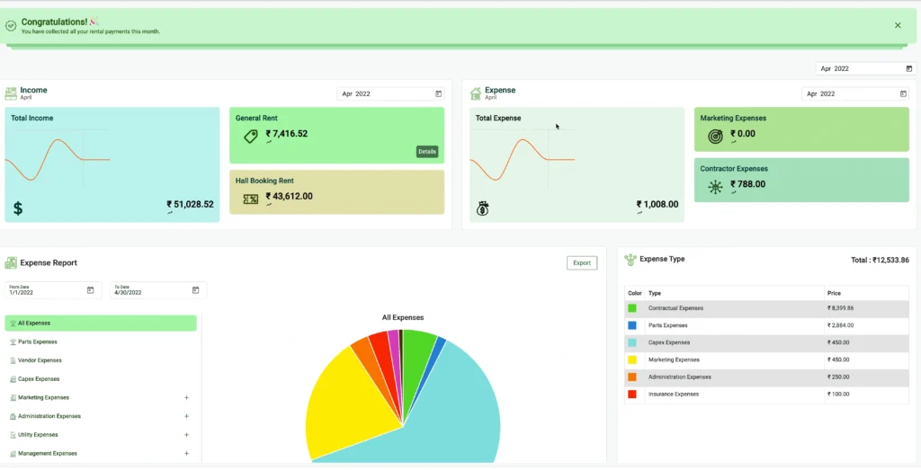Open the To Date calendar icon
This screenshot has height=470, width=921.
point(195,290)
